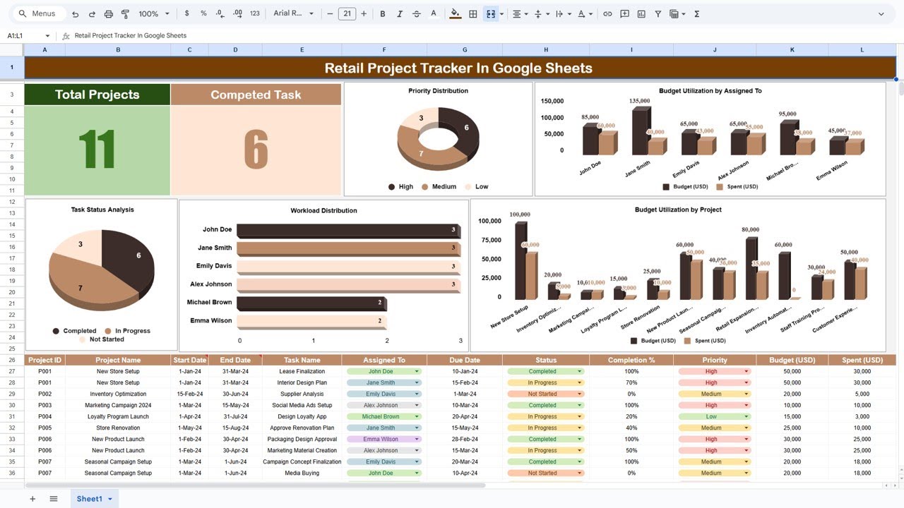The image size is (904, 508).
Task: Click the formula bar text
Action: 131,35
